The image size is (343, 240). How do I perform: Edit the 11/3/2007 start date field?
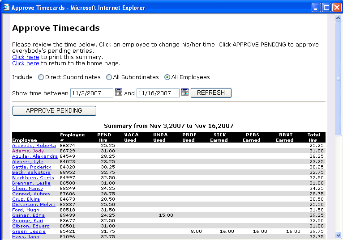pos(91,93)
